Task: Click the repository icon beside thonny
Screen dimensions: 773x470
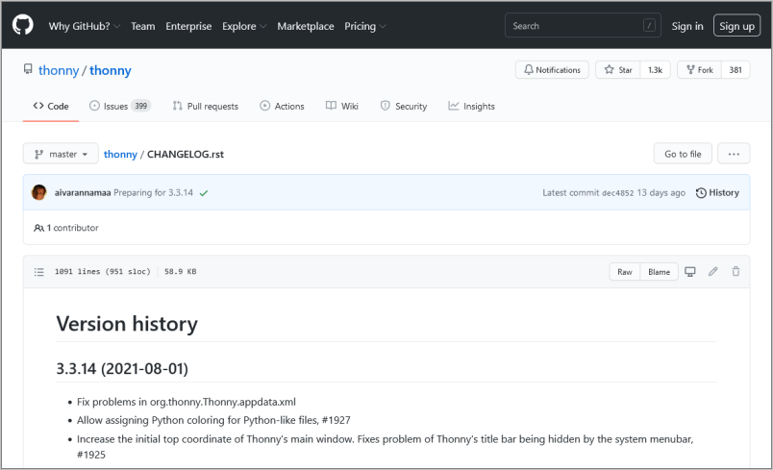Action: 28,69
